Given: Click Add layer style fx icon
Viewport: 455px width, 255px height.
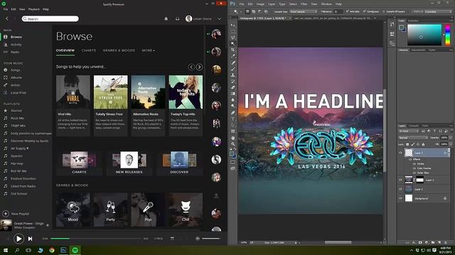Looking at the screenshot, I should 414,242.
